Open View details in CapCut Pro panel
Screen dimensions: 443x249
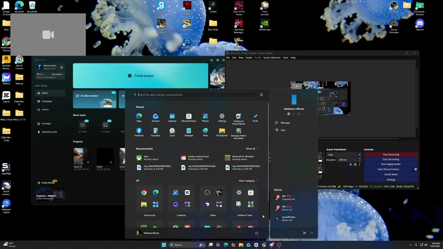57,74
